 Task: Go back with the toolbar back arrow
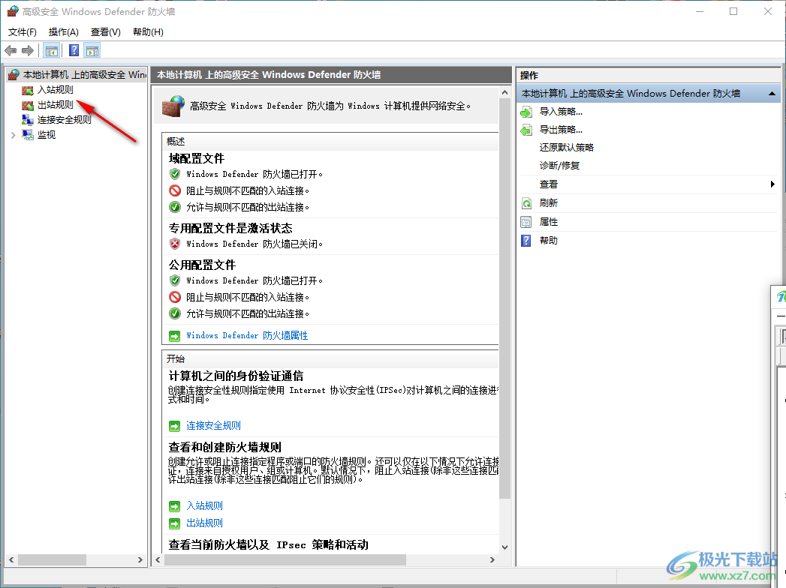[x=11, y=50]
